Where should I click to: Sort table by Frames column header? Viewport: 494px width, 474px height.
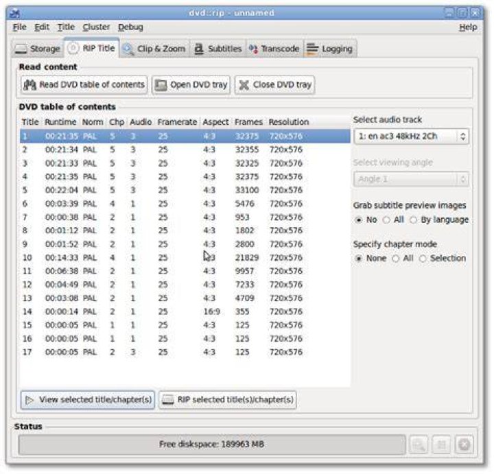tap(248, 122)
